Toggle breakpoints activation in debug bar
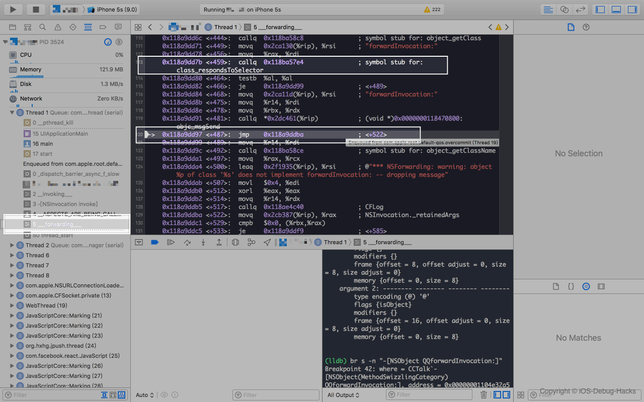Screen dimensions: 644x402 pyautogui.click(x=155, y=242)
